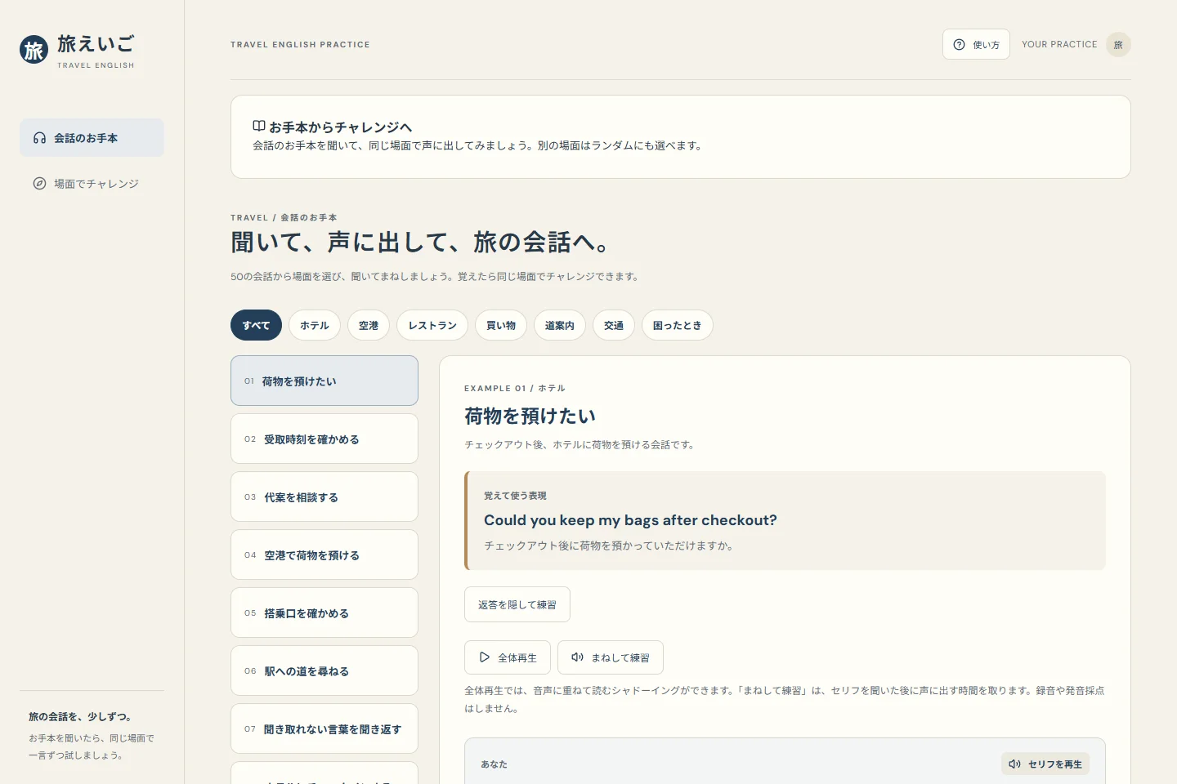
Task: Select conversation 01 荷物を預けたい
Action: tap(324, 381)
